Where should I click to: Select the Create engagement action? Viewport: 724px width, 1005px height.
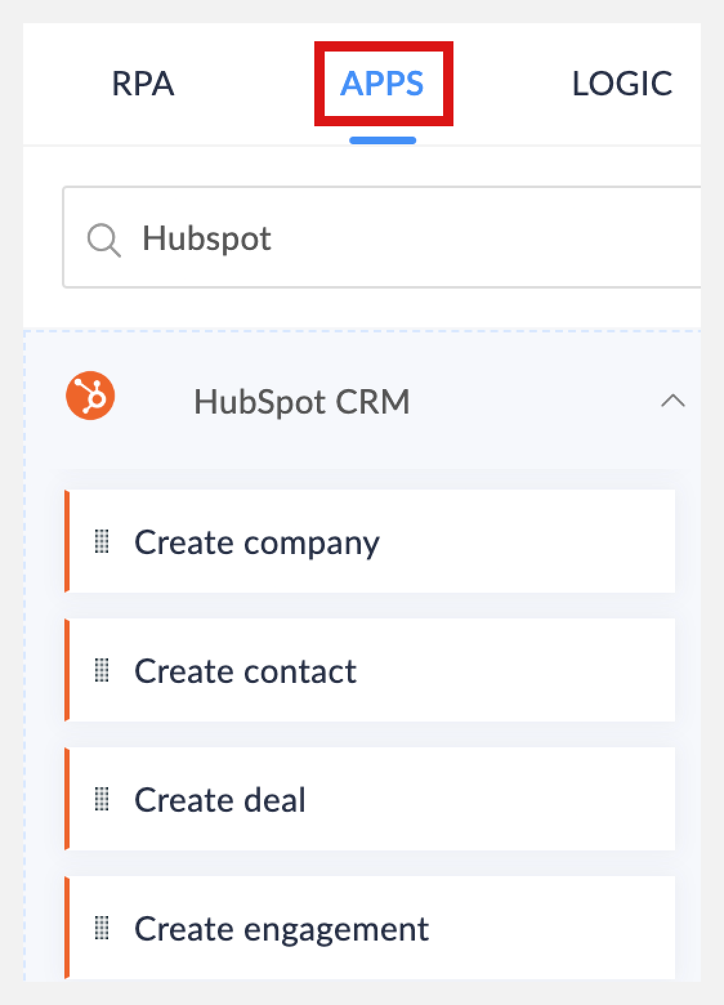281,928
